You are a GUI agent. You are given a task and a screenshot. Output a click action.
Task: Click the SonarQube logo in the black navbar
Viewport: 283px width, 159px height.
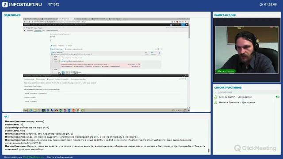pyautogui.click(x=27, y=25)
